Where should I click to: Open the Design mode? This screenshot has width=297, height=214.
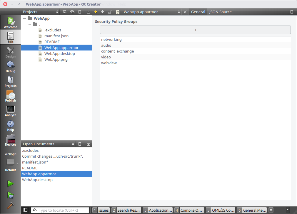coord(10,52)
